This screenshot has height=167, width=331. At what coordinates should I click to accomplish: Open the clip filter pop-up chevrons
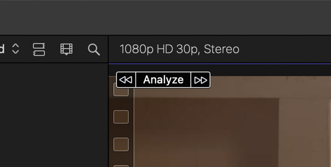[x=15, y=49]
